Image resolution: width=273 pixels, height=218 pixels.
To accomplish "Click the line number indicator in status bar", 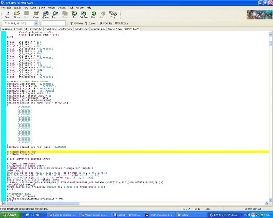I will [187, 209].
